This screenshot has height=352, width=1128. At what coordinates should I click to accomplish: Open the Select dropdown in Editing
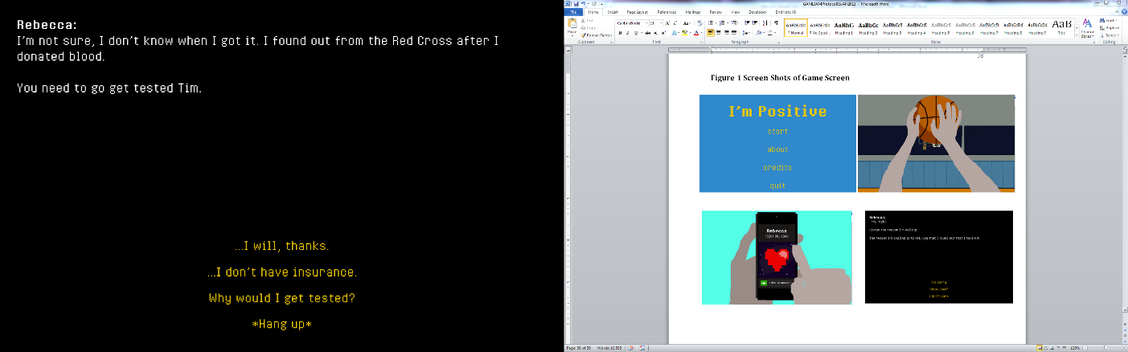click(x=1110, y=35)
